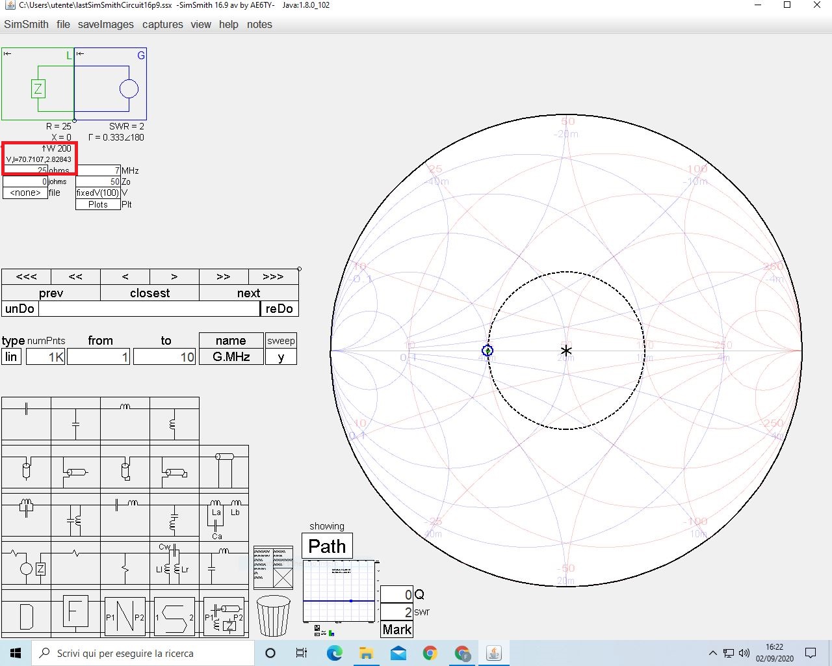
Task: Open the SimSmith menu
Action: click(26, 24)
